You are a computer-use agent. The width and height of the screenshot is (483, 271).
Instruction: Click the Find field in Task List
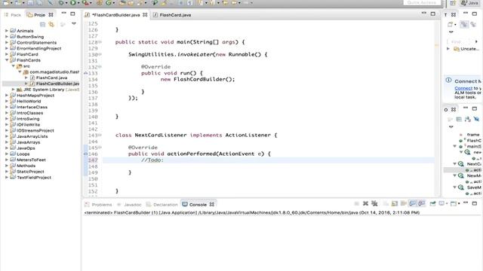tap(458, 41)
